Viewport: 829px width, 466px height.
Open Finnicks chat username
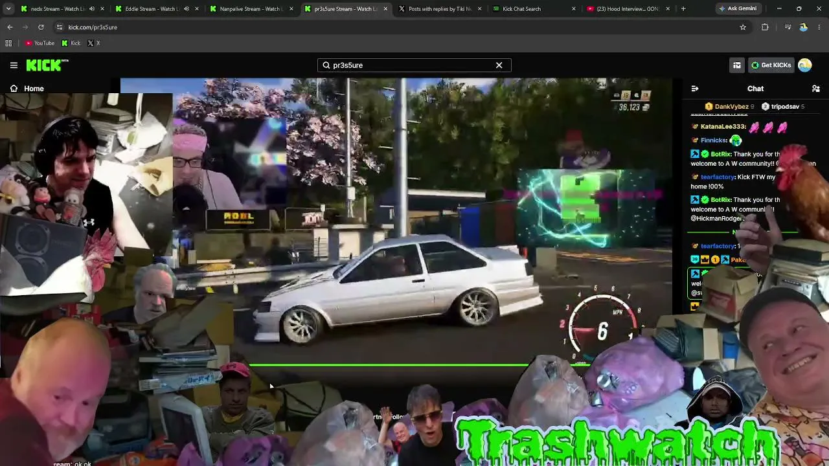[x=714, y=140]
